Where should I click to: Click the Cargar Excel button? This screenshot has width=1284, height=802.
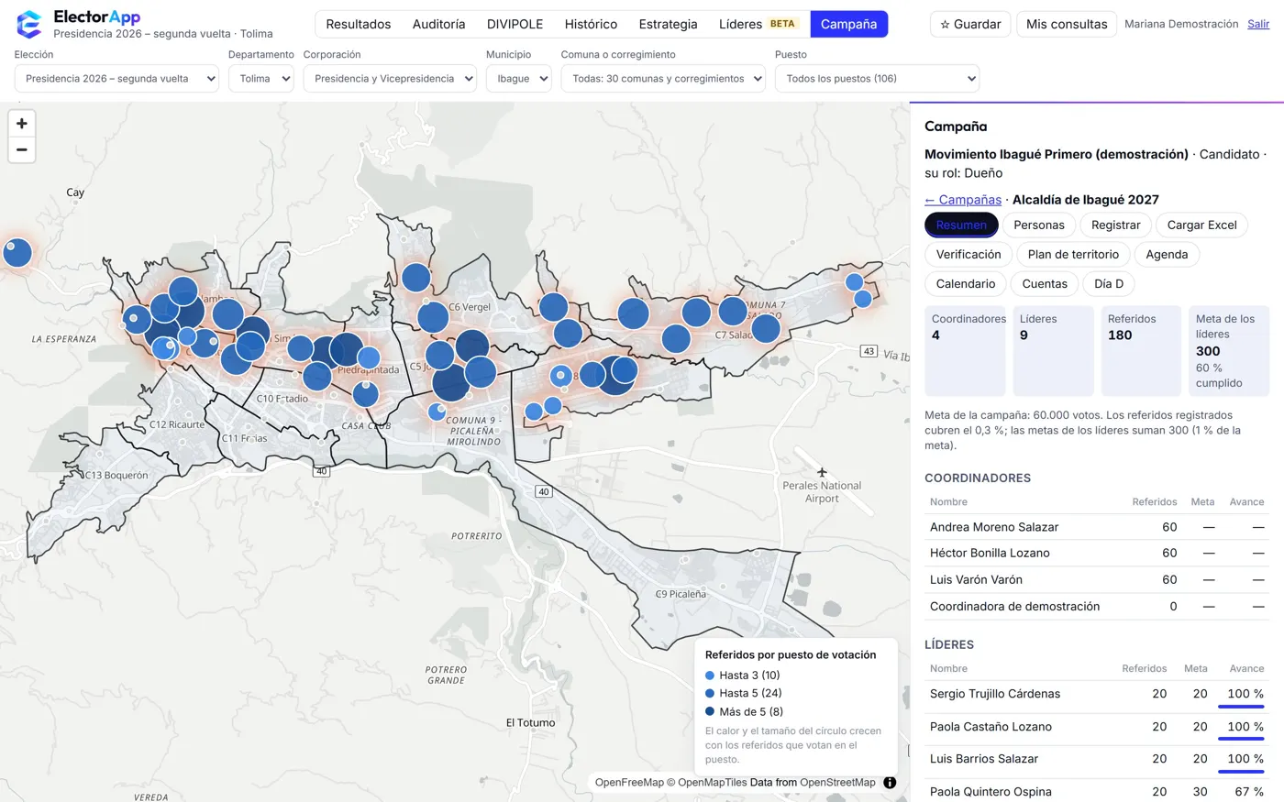click(1201, 225)
